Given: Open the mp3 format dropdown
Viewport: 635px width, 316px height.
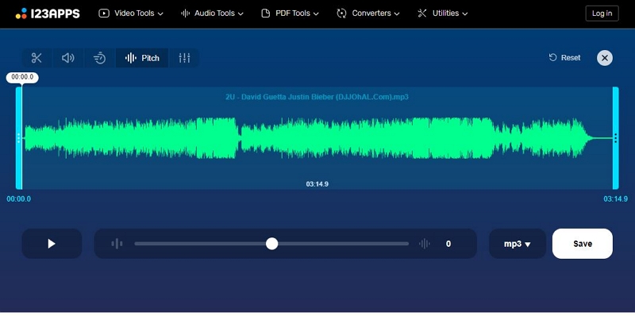Looking at the screenshot, I should (518, 244).
